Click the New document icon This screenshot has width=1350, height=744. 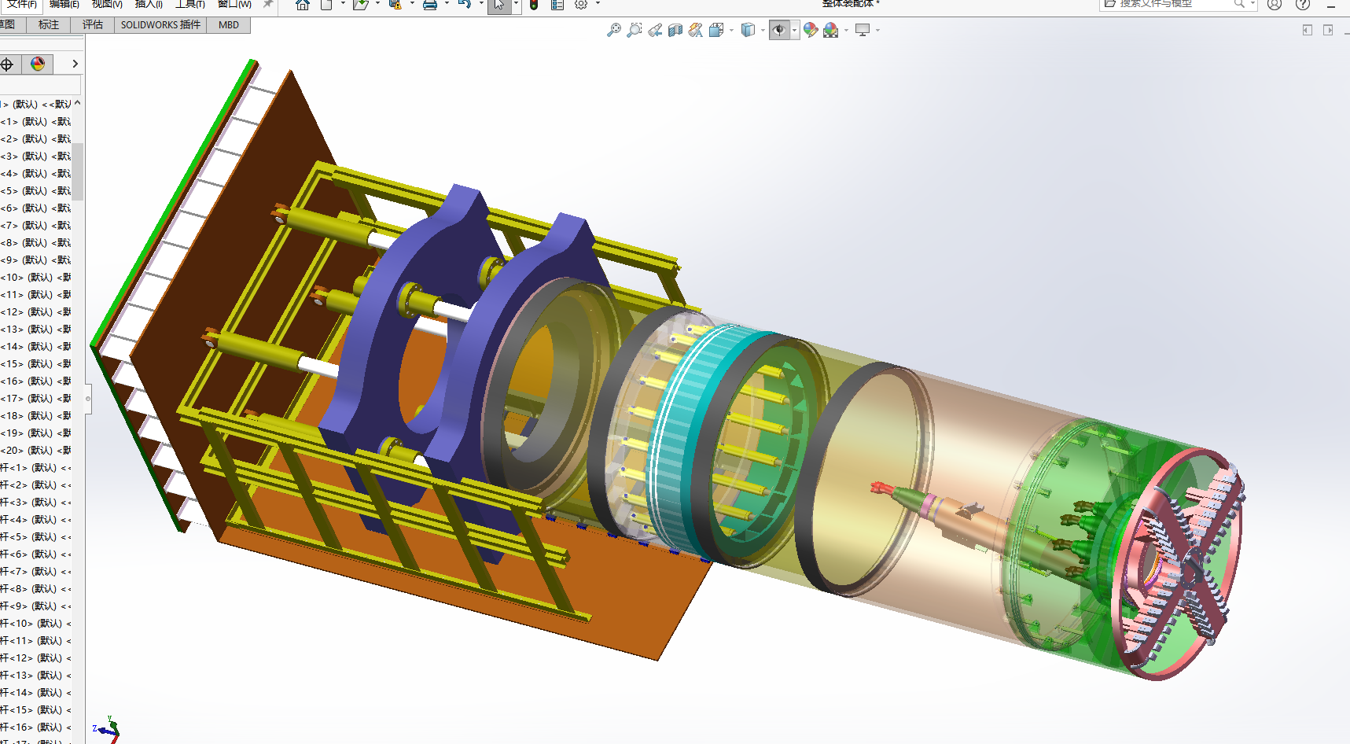[x=326, y=5]
